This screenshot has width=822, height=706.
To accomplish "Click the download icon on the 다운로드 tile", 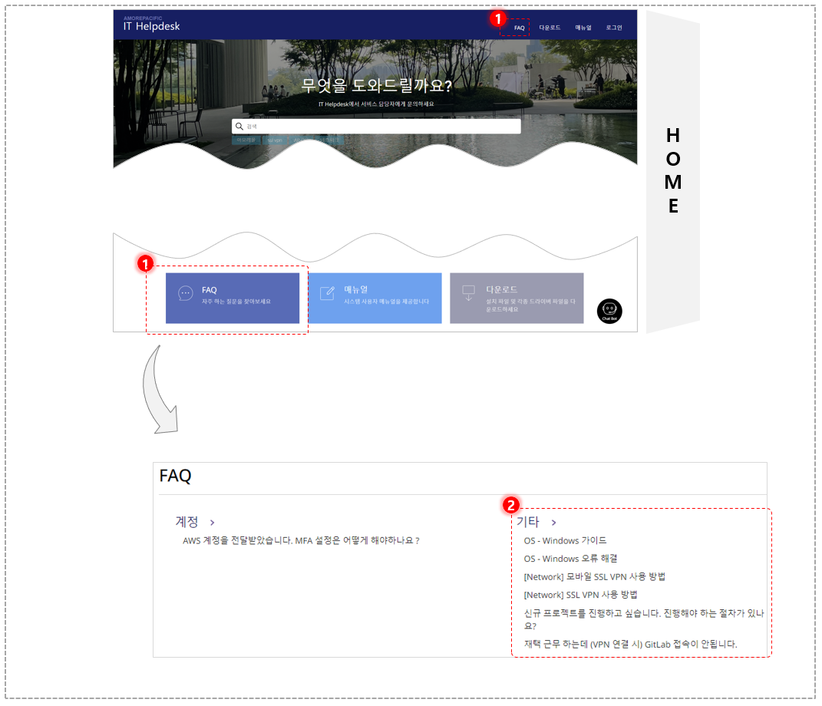I will click(x=469, y=293).
